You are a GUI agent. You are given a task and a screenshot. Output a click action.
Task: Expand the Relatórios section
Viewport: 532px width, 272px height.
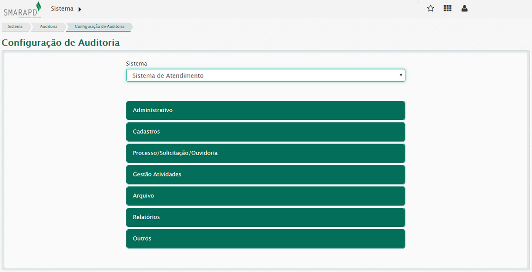[266, 217]
